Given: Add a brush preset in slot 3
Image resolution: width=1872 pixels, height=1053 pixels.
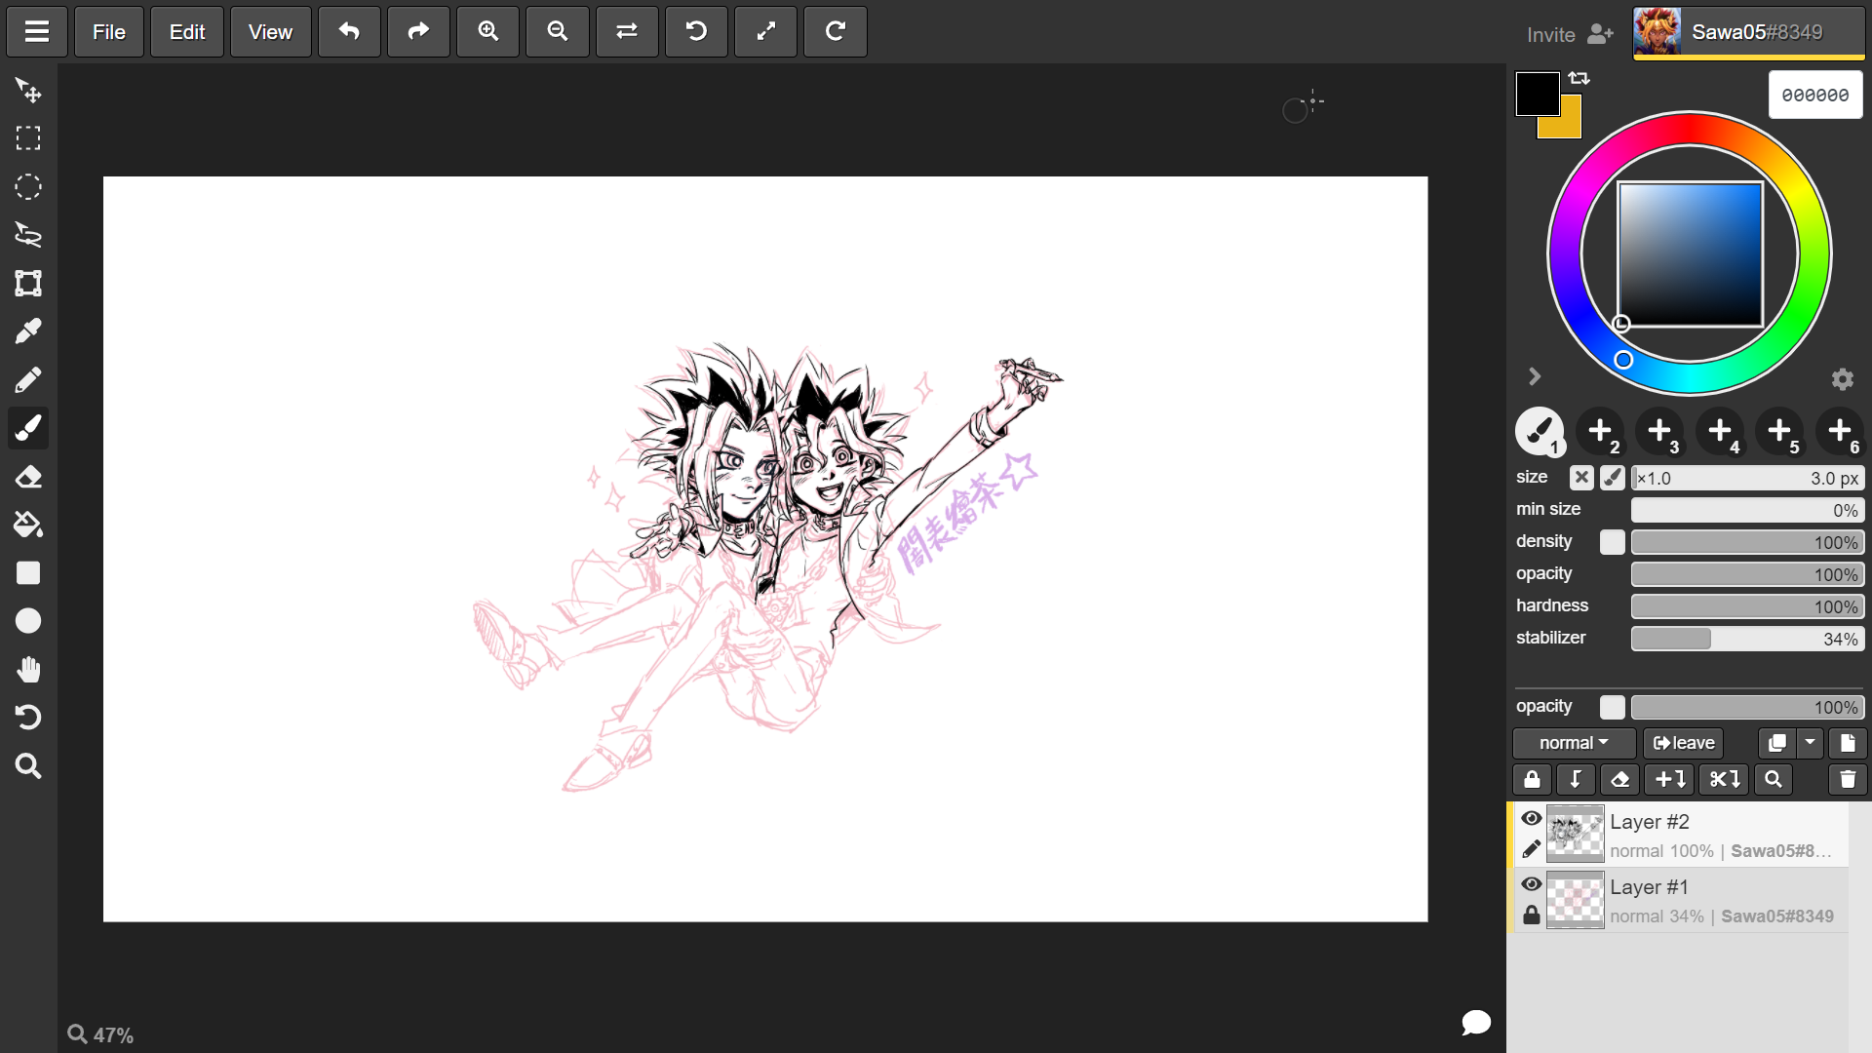Looking at the screenshot, I should 1660,431.
